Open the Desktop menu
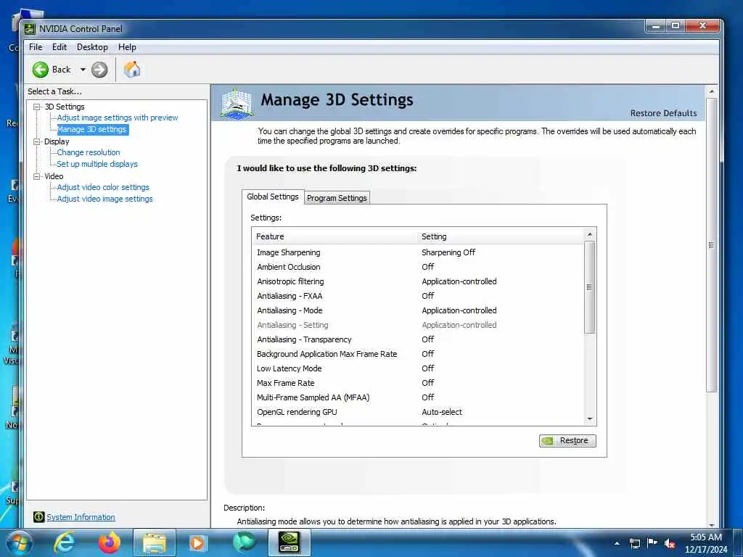Viewport: 743px width, 557px height. click(92, 47)
